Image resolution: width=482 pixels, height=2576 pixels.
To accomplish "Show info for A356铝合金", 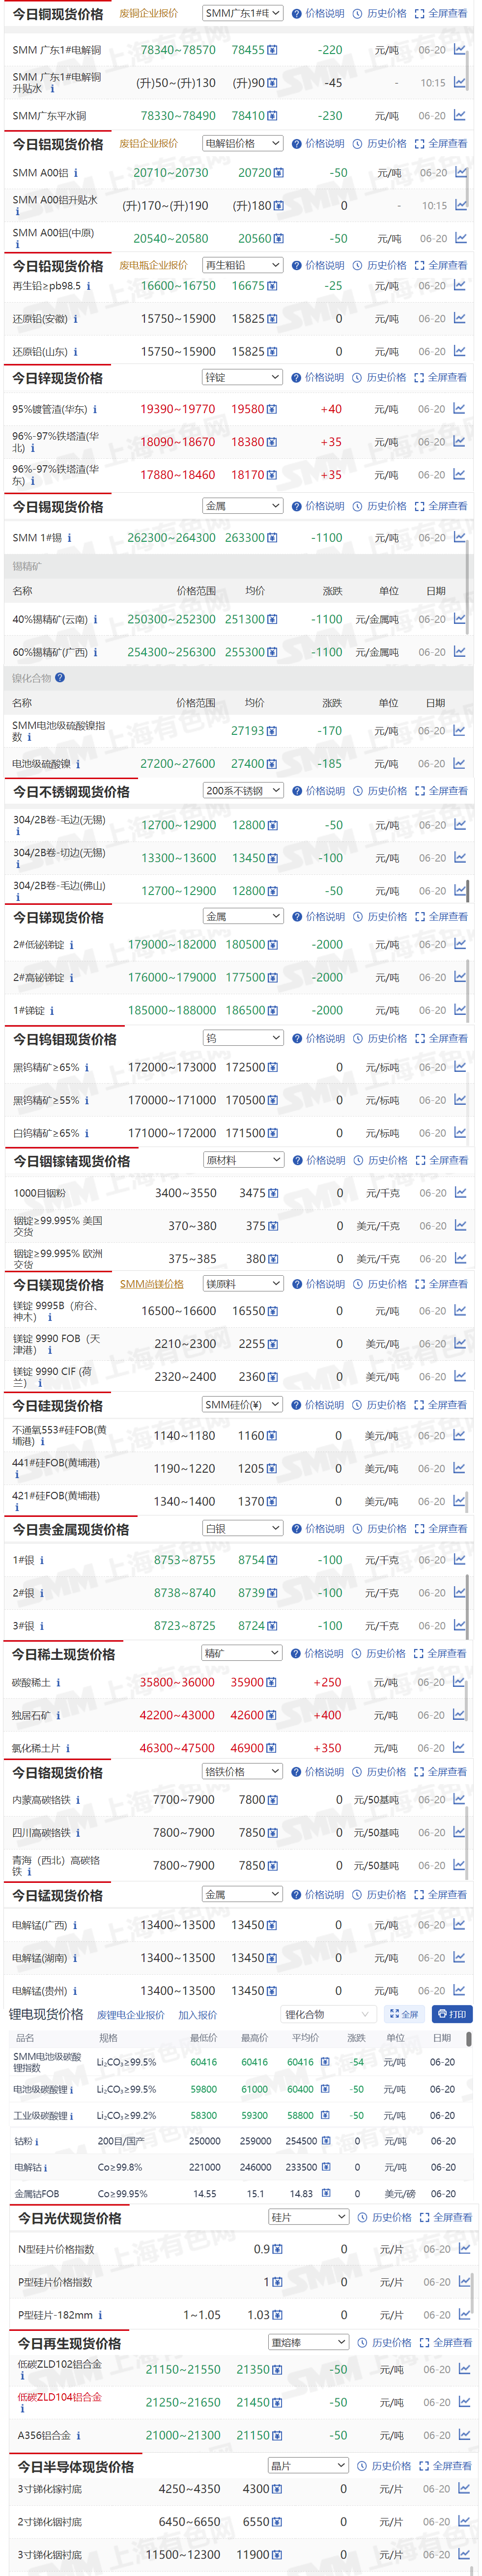I will 79,2435.
